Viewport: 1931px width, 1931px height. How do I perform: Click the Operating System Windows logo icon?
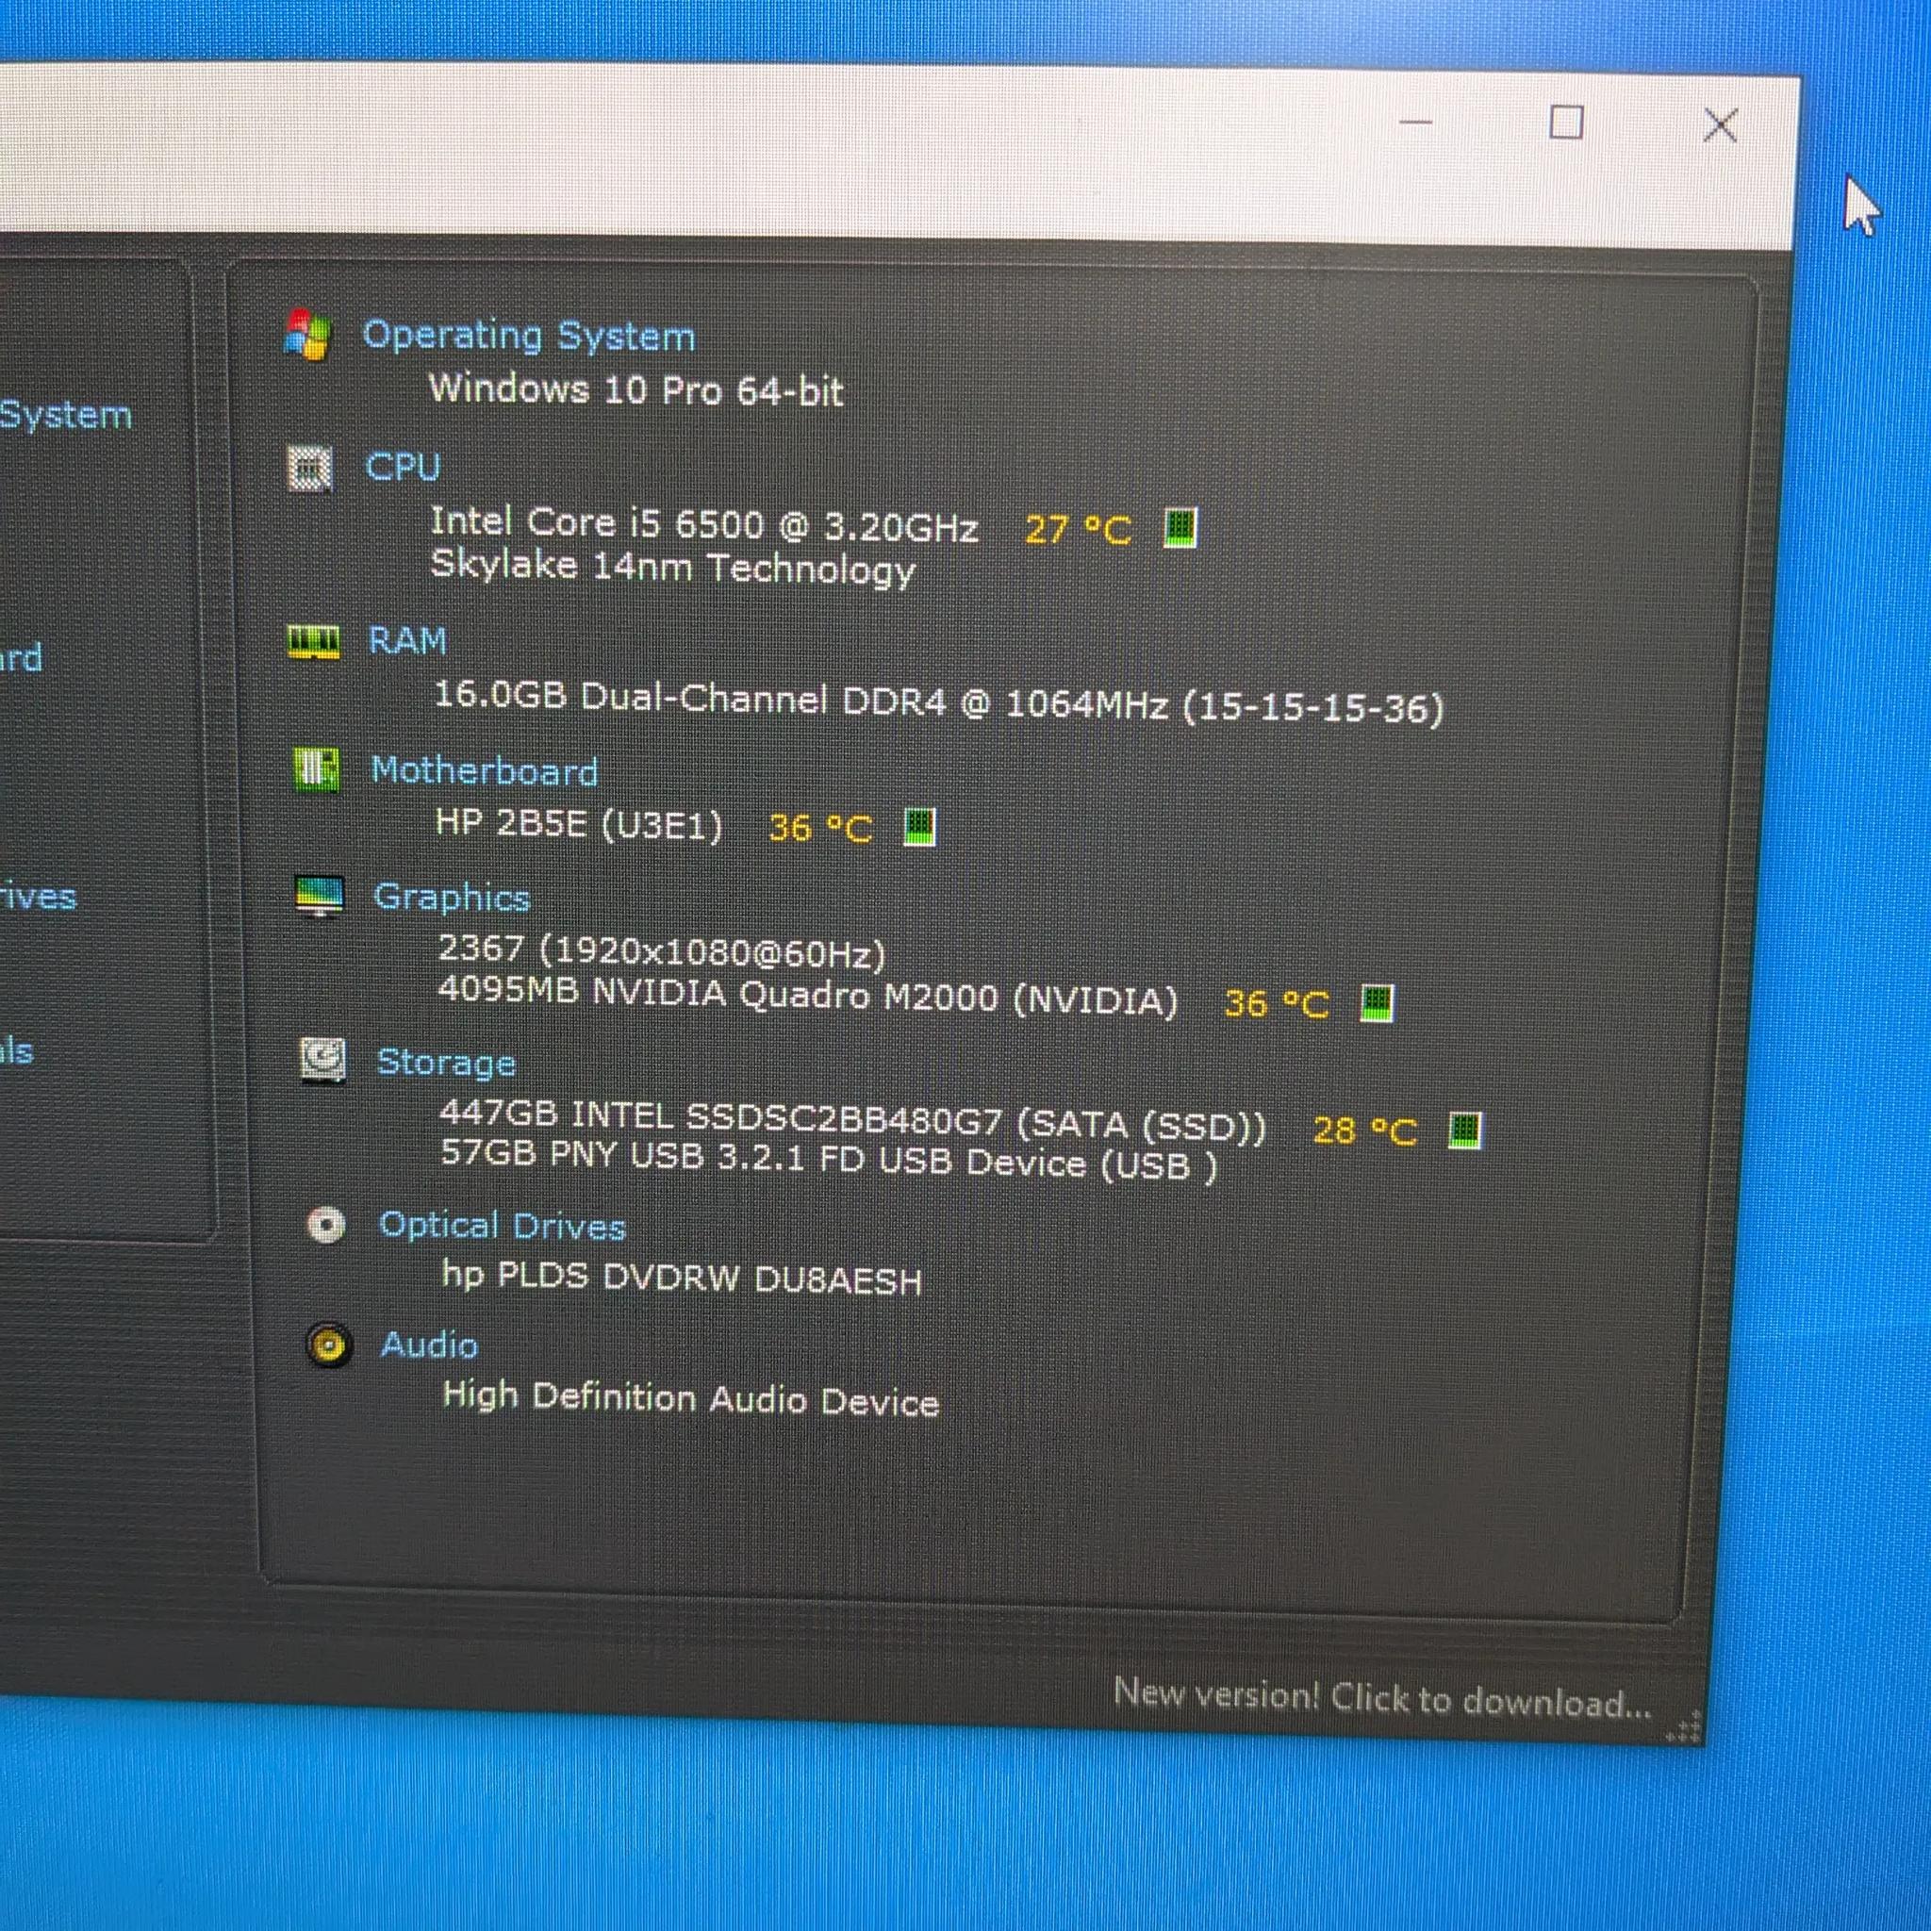306,334
